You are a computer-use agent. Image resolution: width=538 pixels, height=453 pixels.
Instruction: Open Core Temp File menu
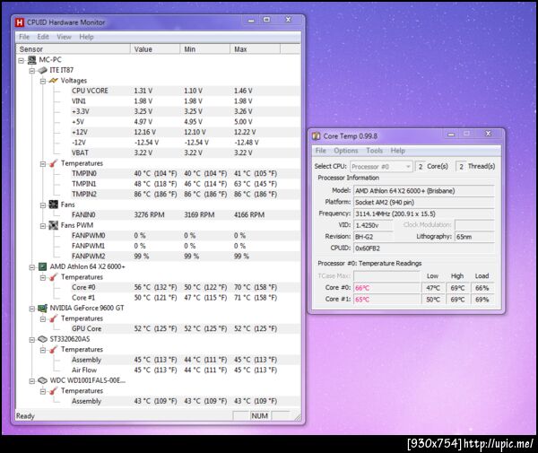pos(321,151)
